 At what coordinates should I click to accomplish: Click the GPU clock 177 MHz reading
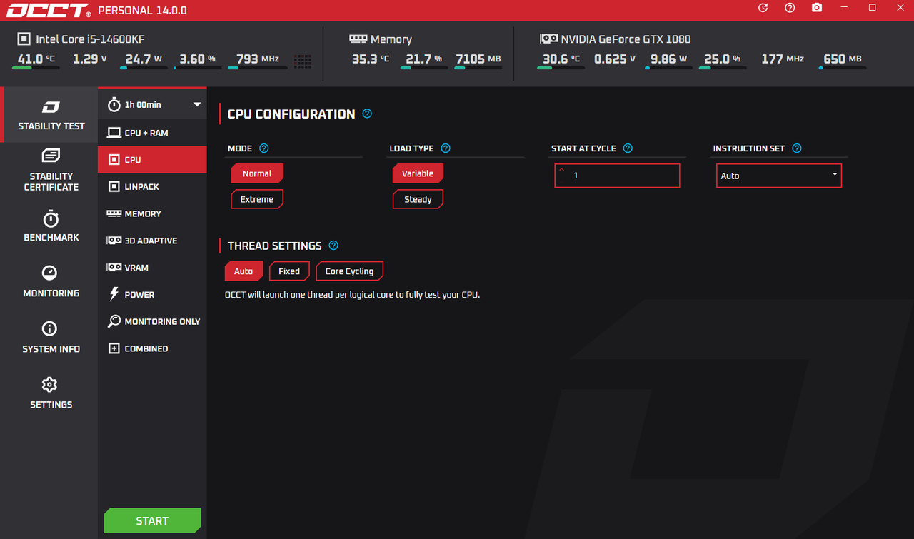tap(783, 59)
